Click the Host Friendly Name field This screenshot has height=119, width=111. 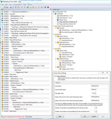(x=99, y=90)
